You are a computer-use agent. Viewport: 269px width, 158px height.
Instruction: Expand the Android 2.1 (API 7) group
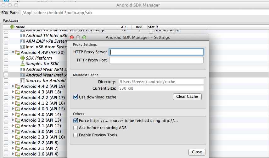(x=13, y=148)
